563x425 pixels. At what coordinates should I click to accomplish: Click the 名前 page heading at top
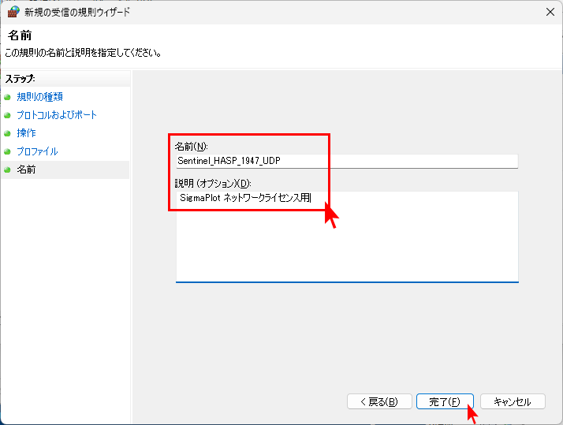(20, 35)
